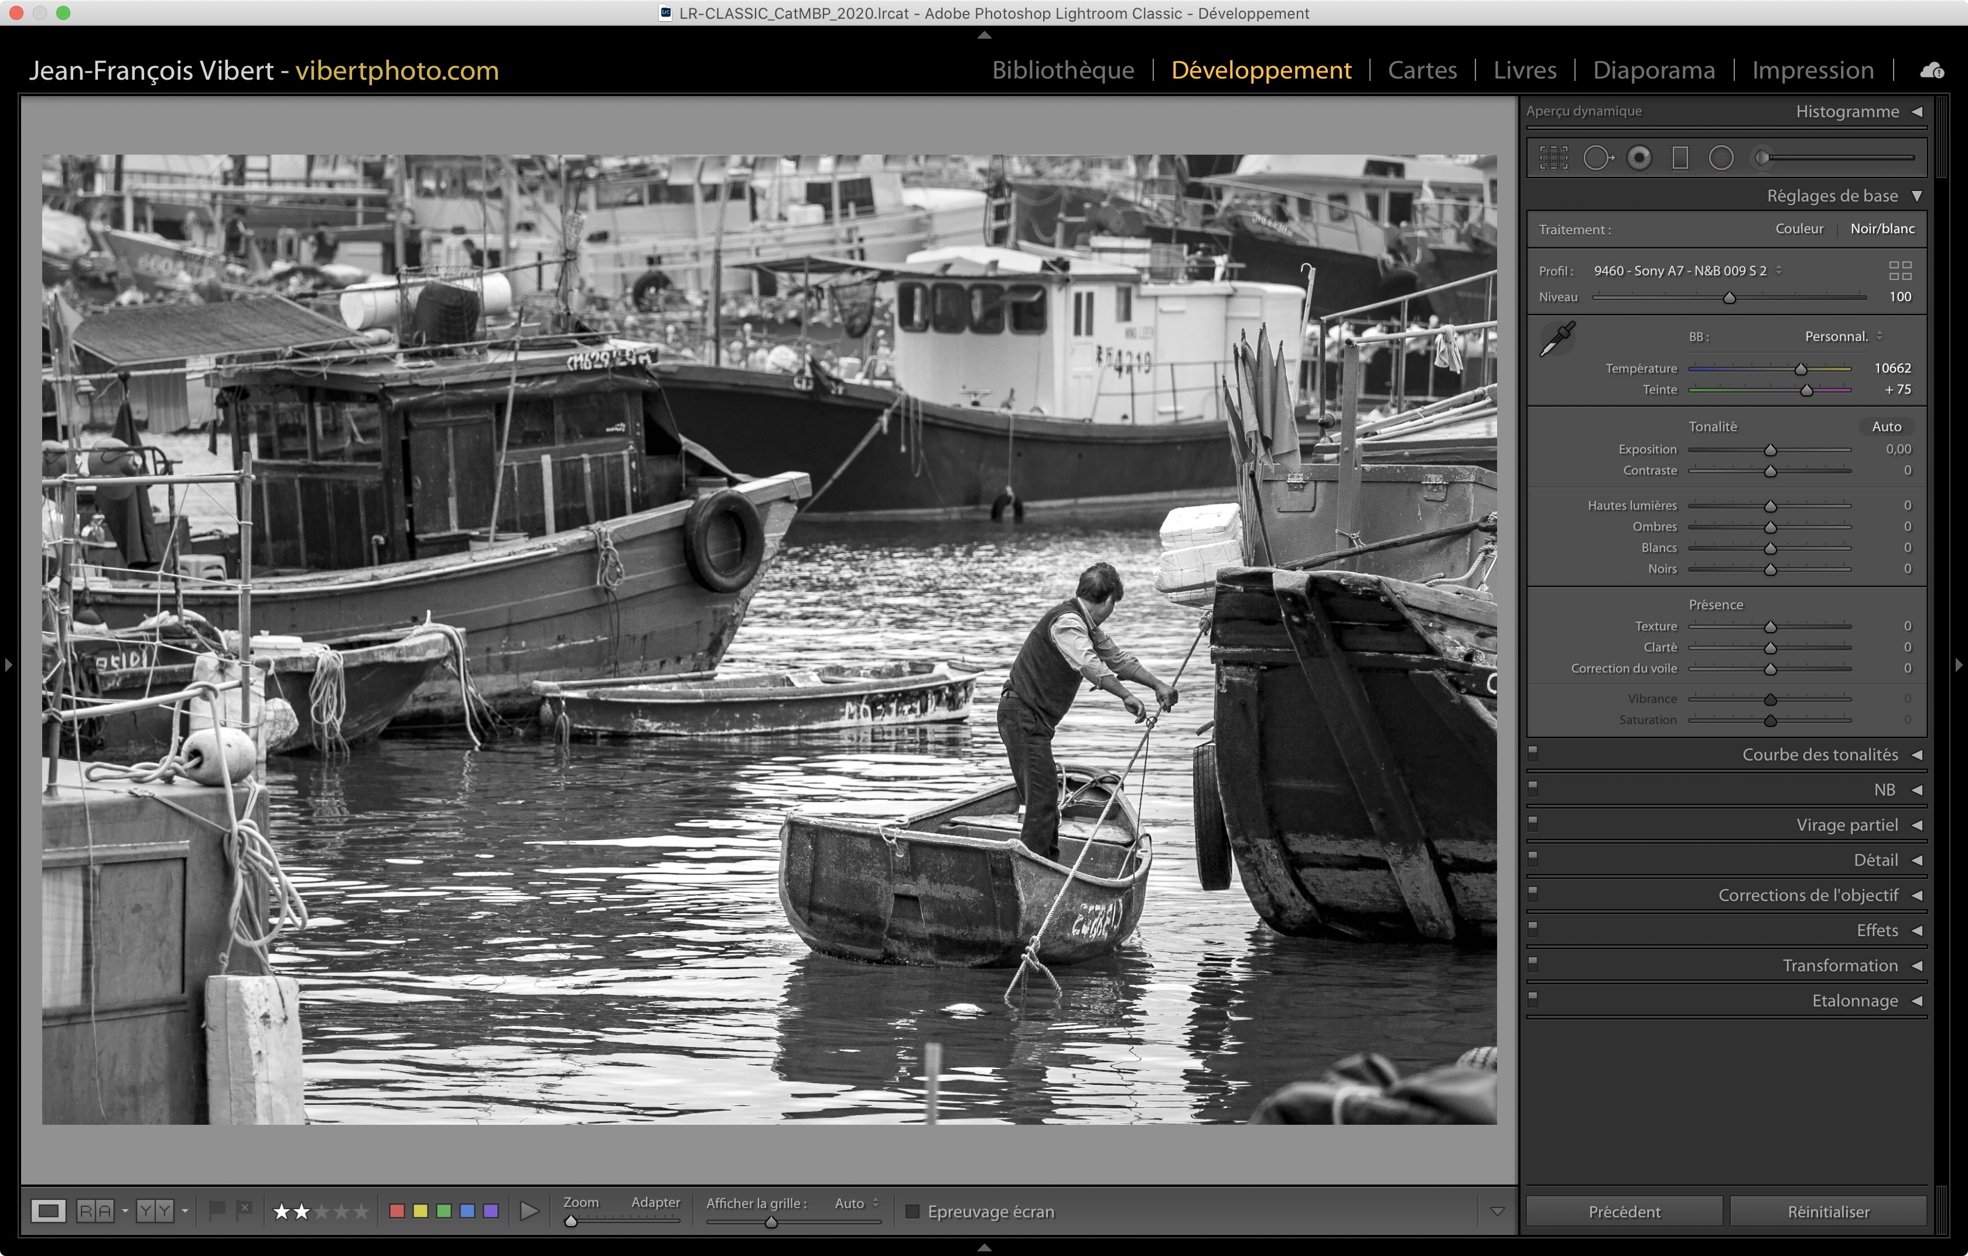
Task: Pick the white balance eyedropper
Action: point(1557,338)
